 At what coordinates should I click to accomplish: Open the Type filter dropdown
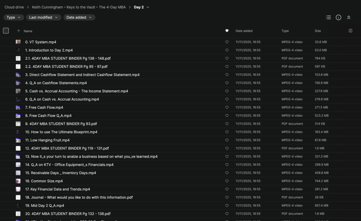pos(14,17)
